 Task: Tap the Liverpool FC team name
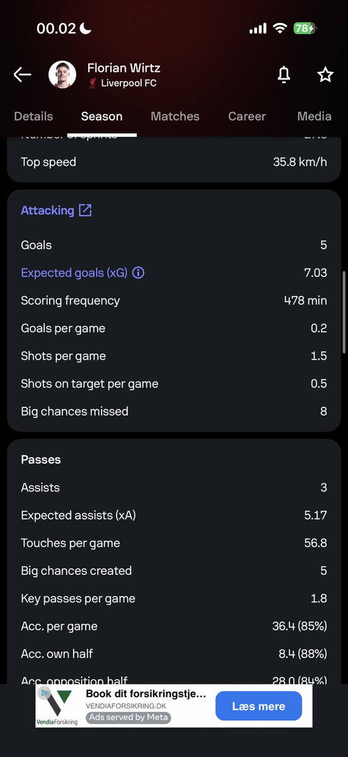tap(129, 83)
